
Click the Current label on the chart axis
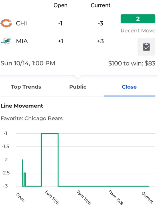pyautogui.click(x=147, y=197)
